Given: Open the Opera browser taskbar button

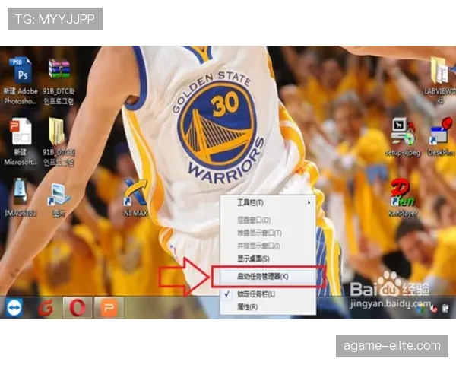Looking at the screenshot, I should tap(78, 308).
